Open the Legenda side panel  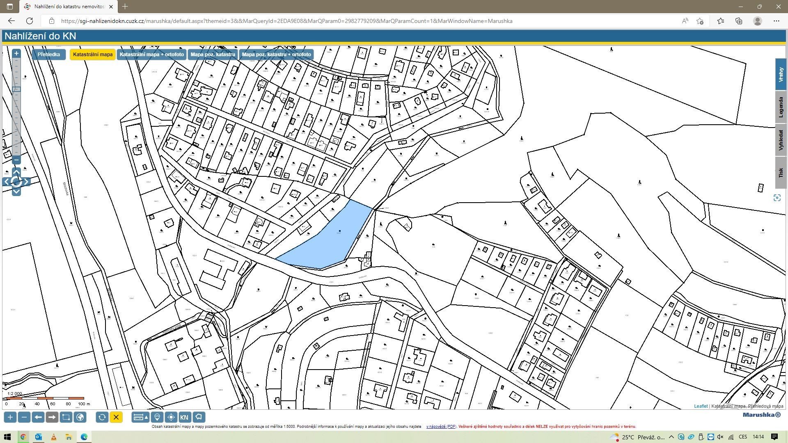pos(781,107)
